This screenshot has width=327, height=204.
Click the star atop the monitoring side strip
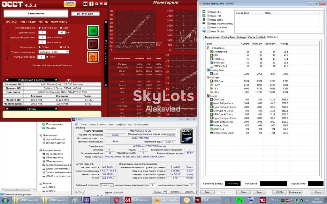click(x=106, y=22)
